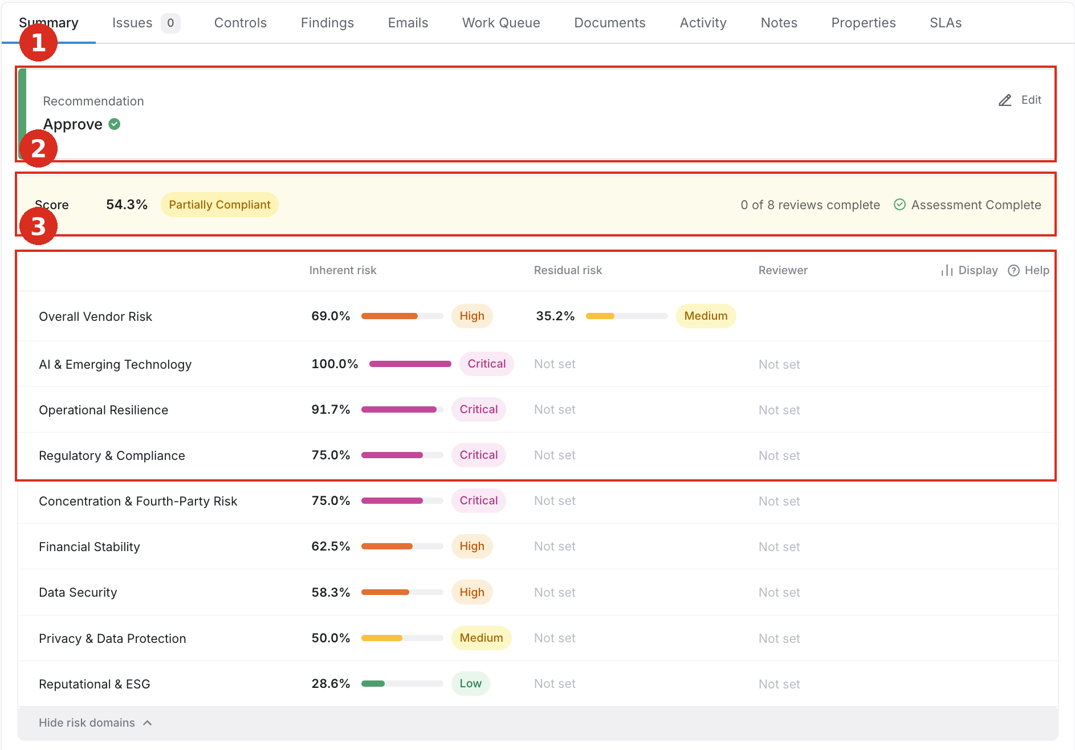
Task: Click Not set residual risk for Financial Stability
Action: (x=555, y=546)
